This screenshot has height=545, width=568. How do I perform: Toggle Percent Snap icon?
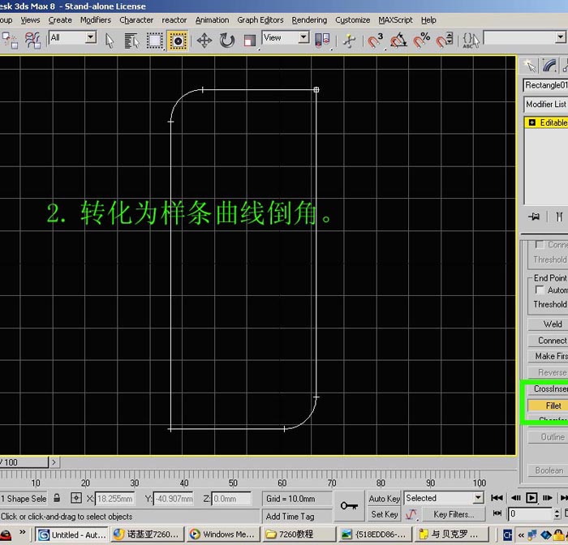tap(421, 41)
